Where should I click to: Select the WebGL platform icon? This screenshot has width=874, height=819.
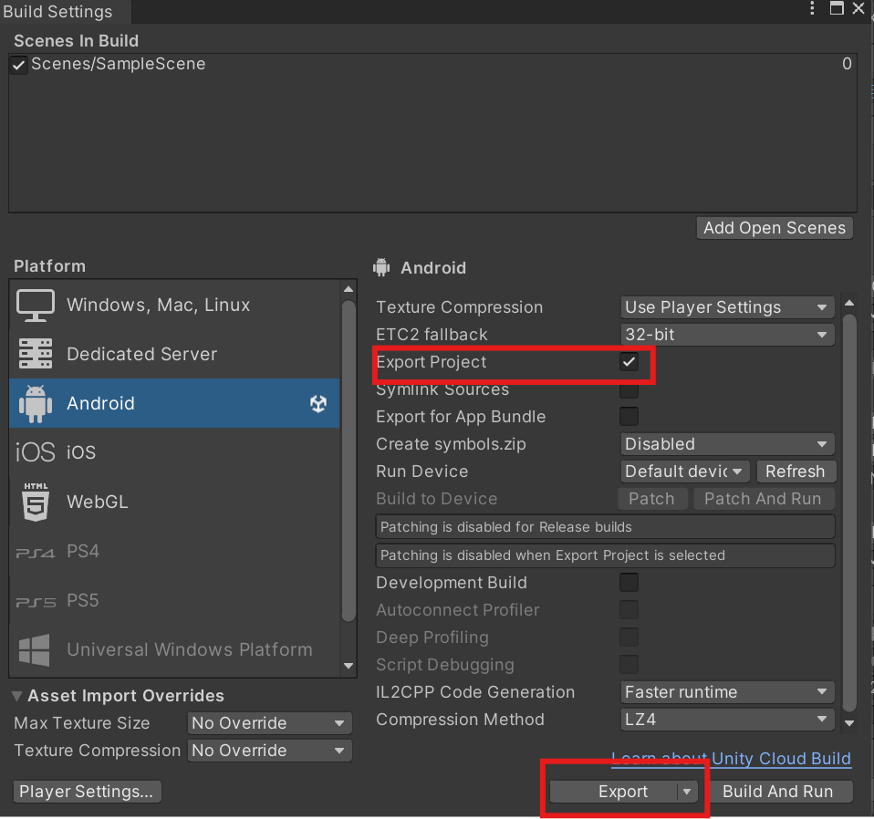pos(35,501)
